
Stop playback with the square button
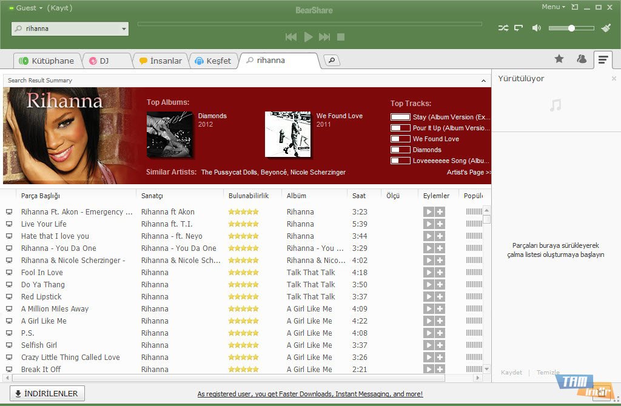341,37
